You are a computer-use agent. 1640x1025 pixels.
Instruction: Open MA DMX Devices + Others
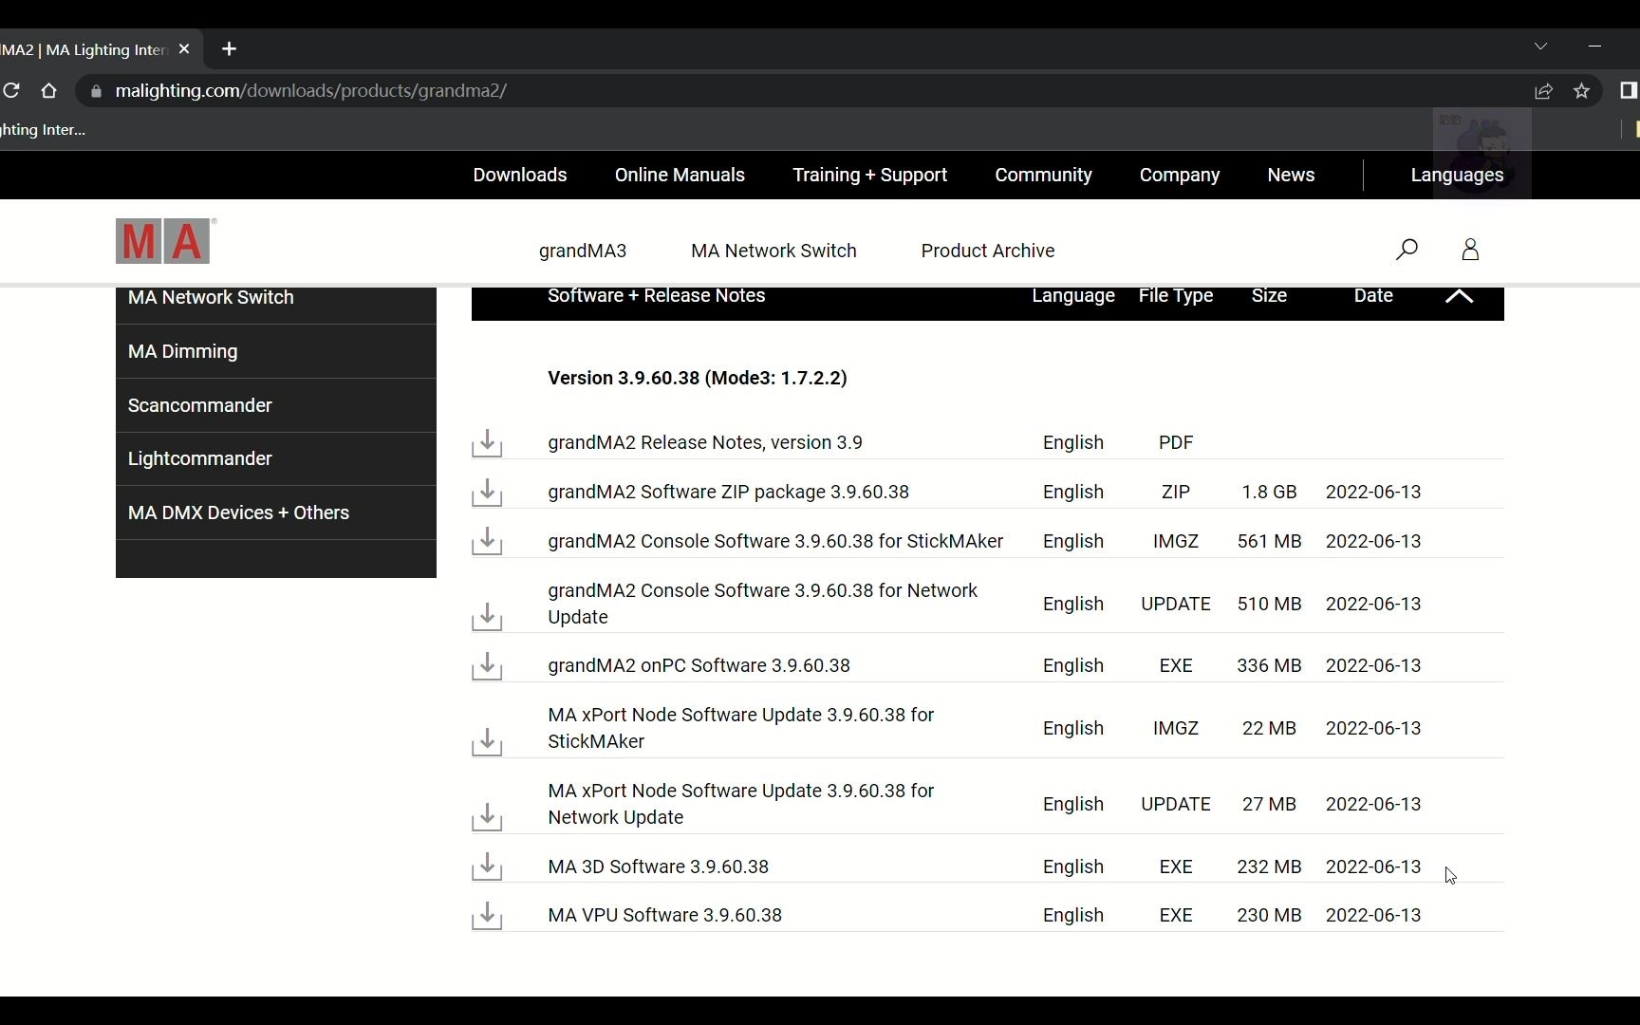click(x=276, y=512)
